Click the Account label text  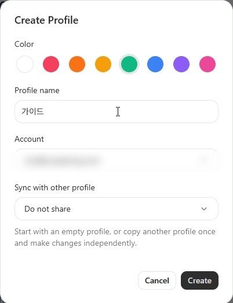click(x=29, y=139)
